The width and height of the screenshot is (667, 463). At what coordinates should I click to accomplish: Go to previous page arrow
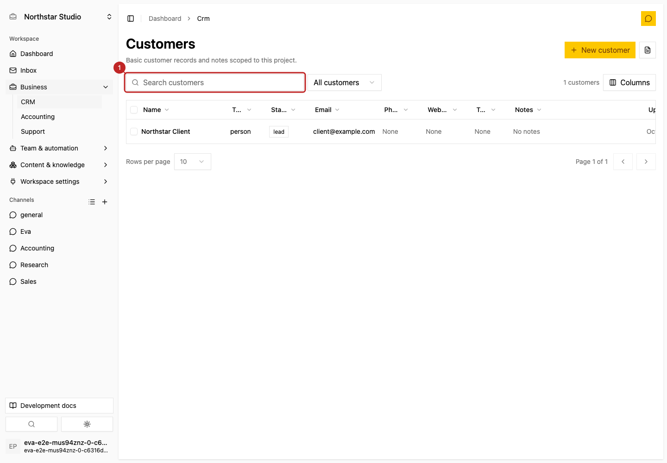623,162
